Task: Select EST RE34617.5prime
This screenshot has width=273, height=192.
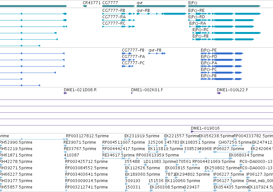Action: 119,155
